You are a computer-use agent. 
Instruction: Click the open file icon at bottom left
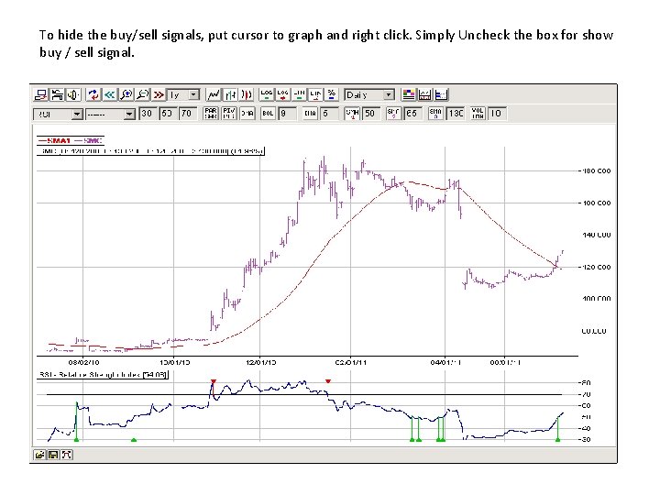(39, 455)
